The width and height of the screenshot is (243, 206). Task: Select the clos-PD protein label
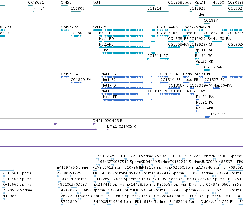[205, 74]
